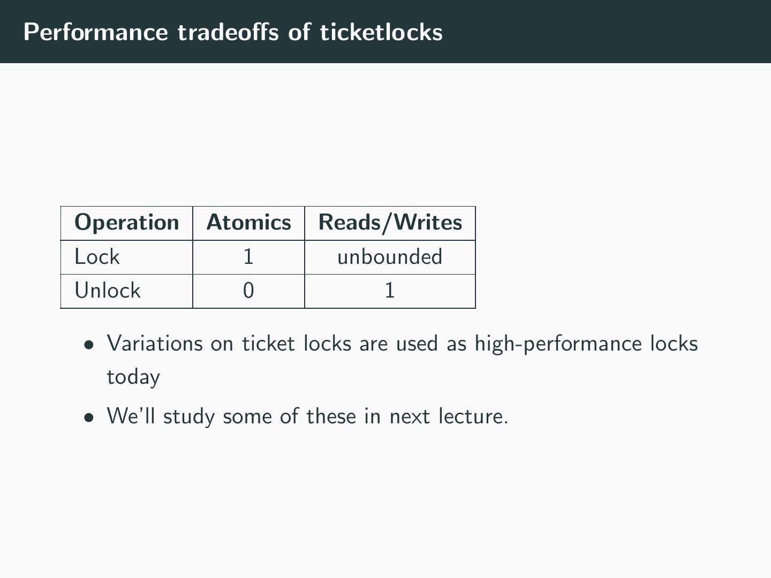The image size is (771, 578).
Task: Select the Atomics value for Lock
Action: (248, 257)
